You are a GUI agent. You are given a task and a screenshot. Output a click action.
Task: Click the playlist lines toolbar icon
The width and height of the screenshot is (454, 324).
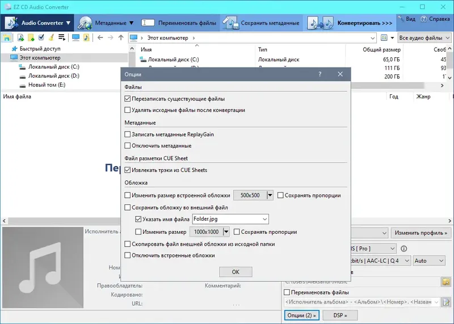(62, 37)
